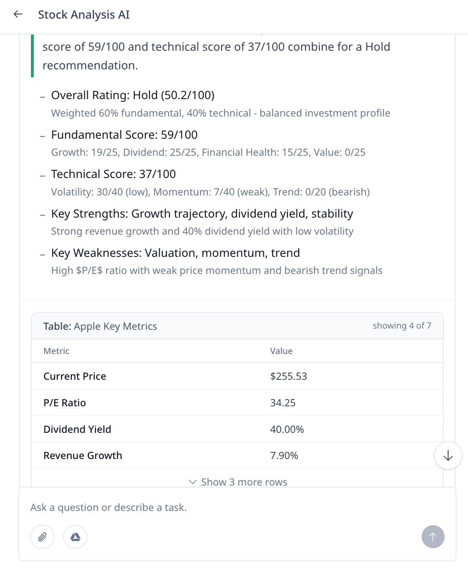Click the Metric column header
The height and width of the screenshot is (570, 468).
click(x=56, y=351)
